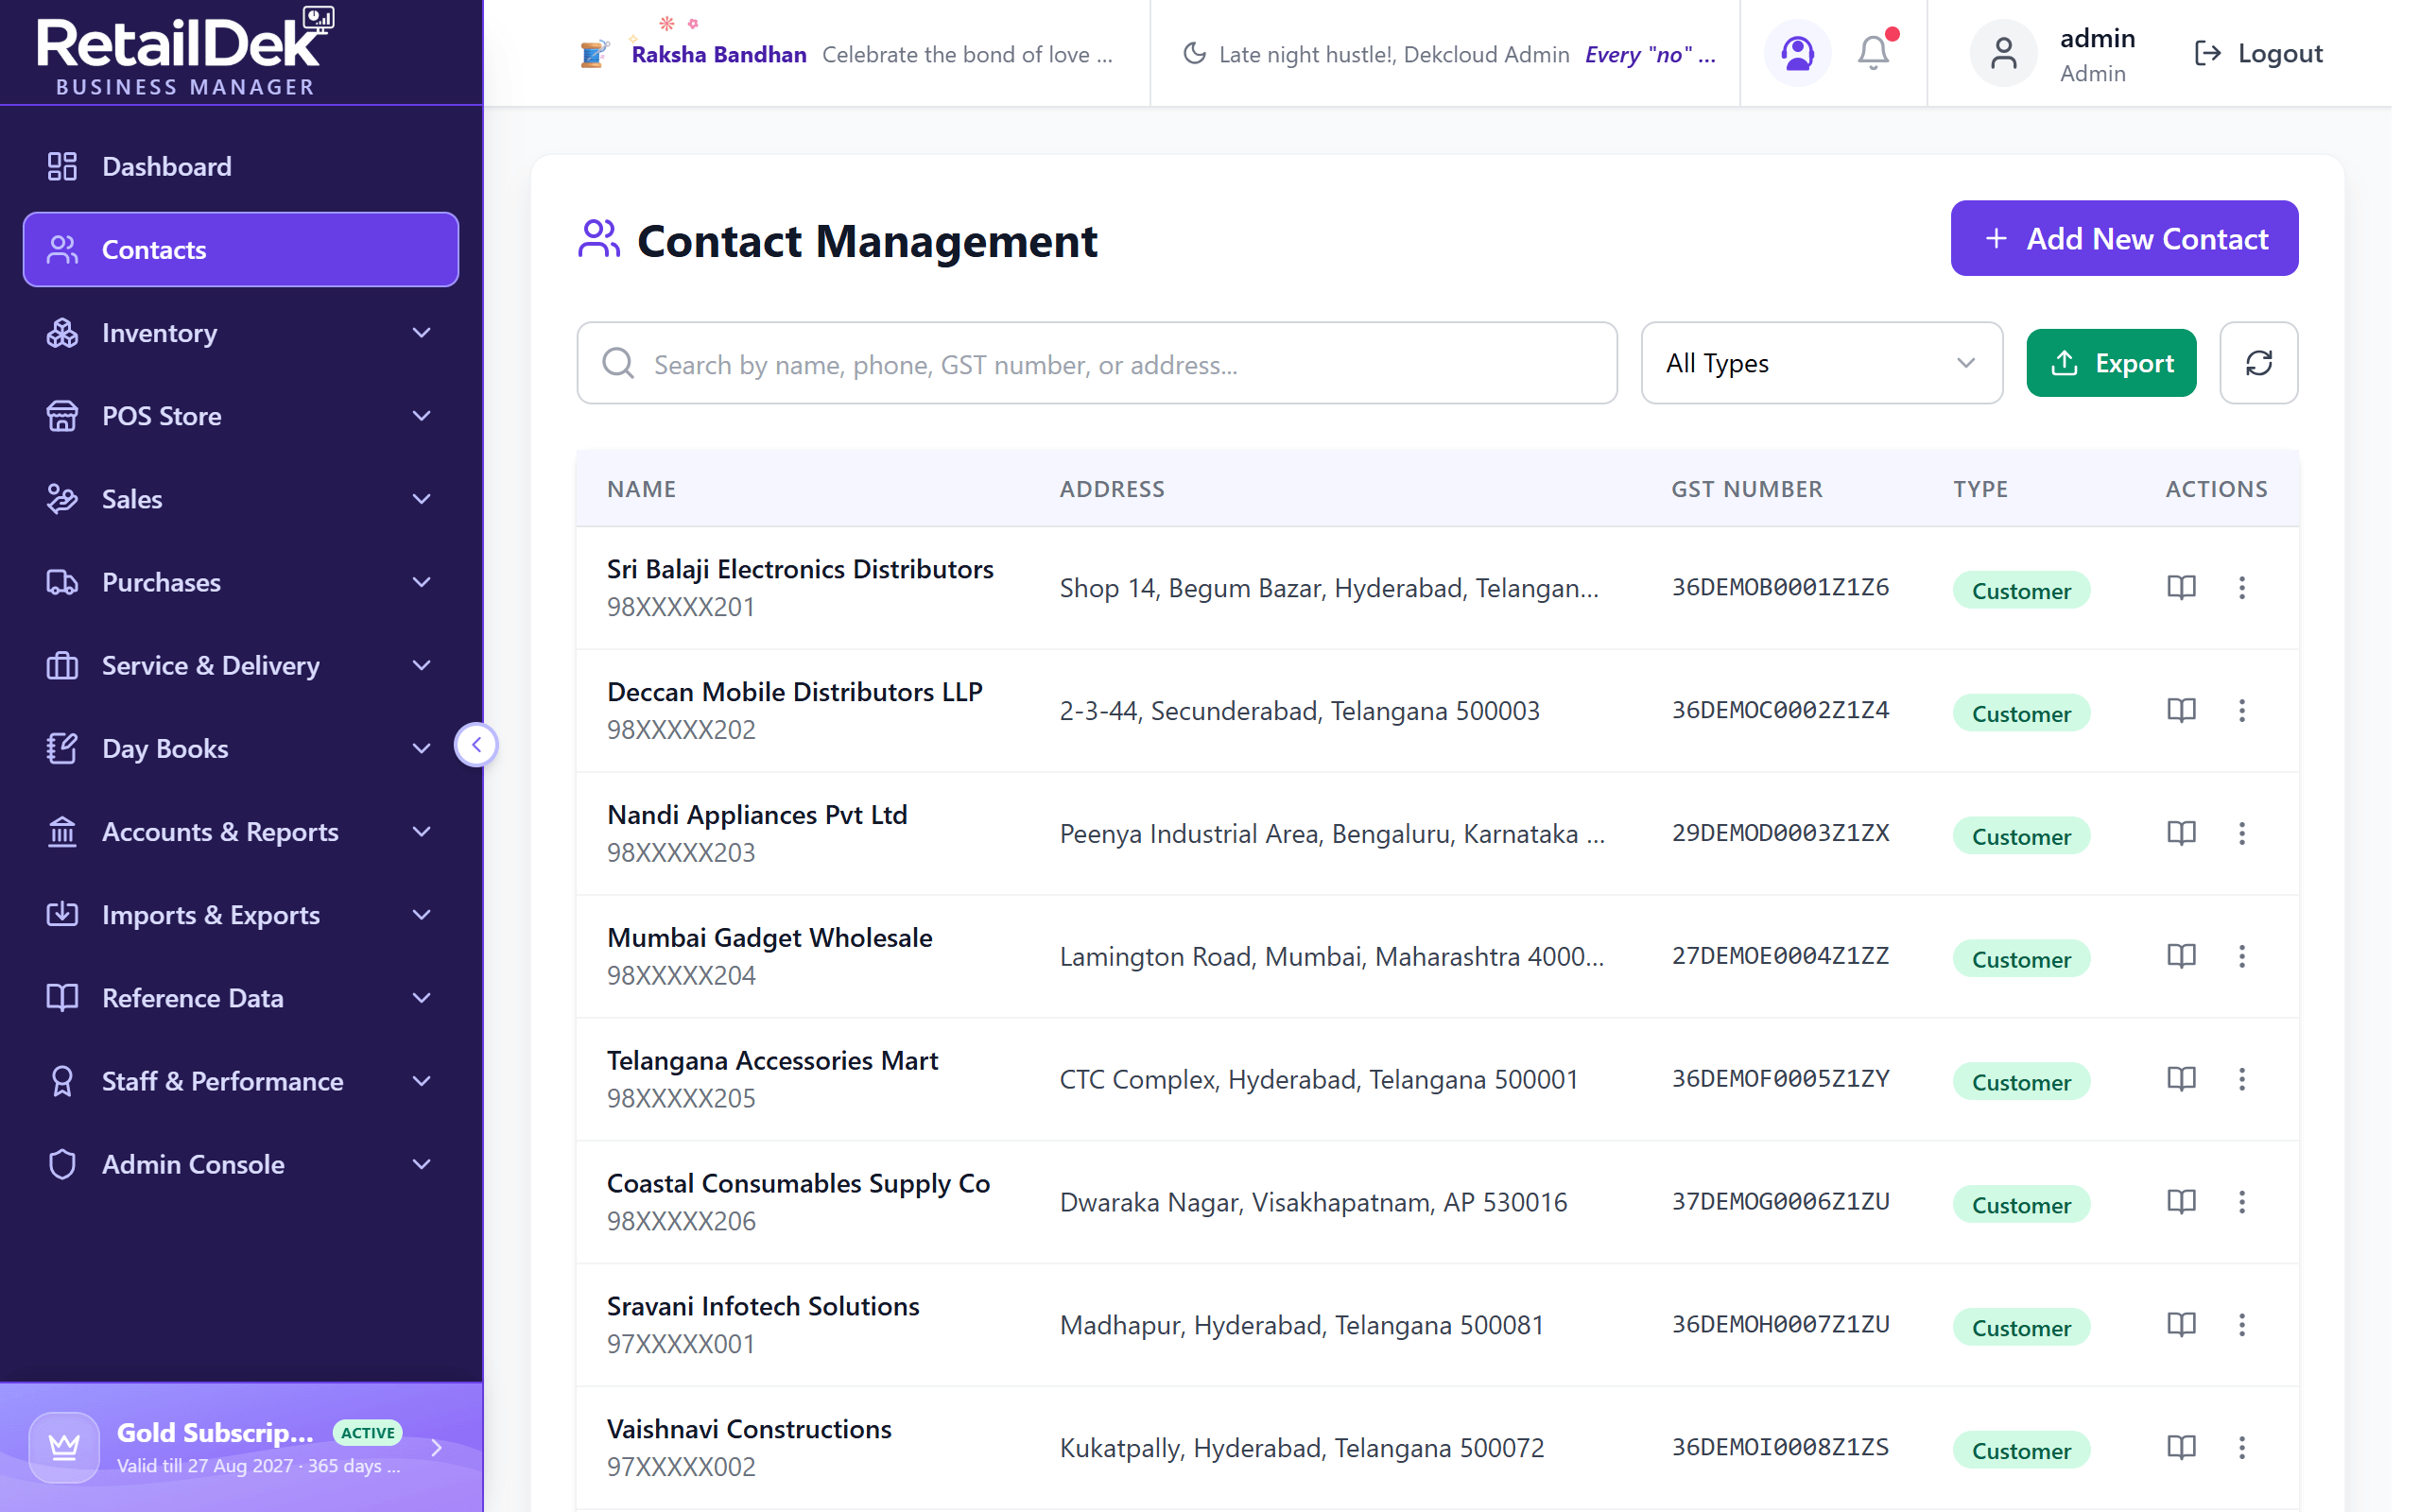The image size is (2420, 1512).
Task: Click address Madhapur, Hyderabad, Telangana 500081
Action: (x=1301, y=1325)
